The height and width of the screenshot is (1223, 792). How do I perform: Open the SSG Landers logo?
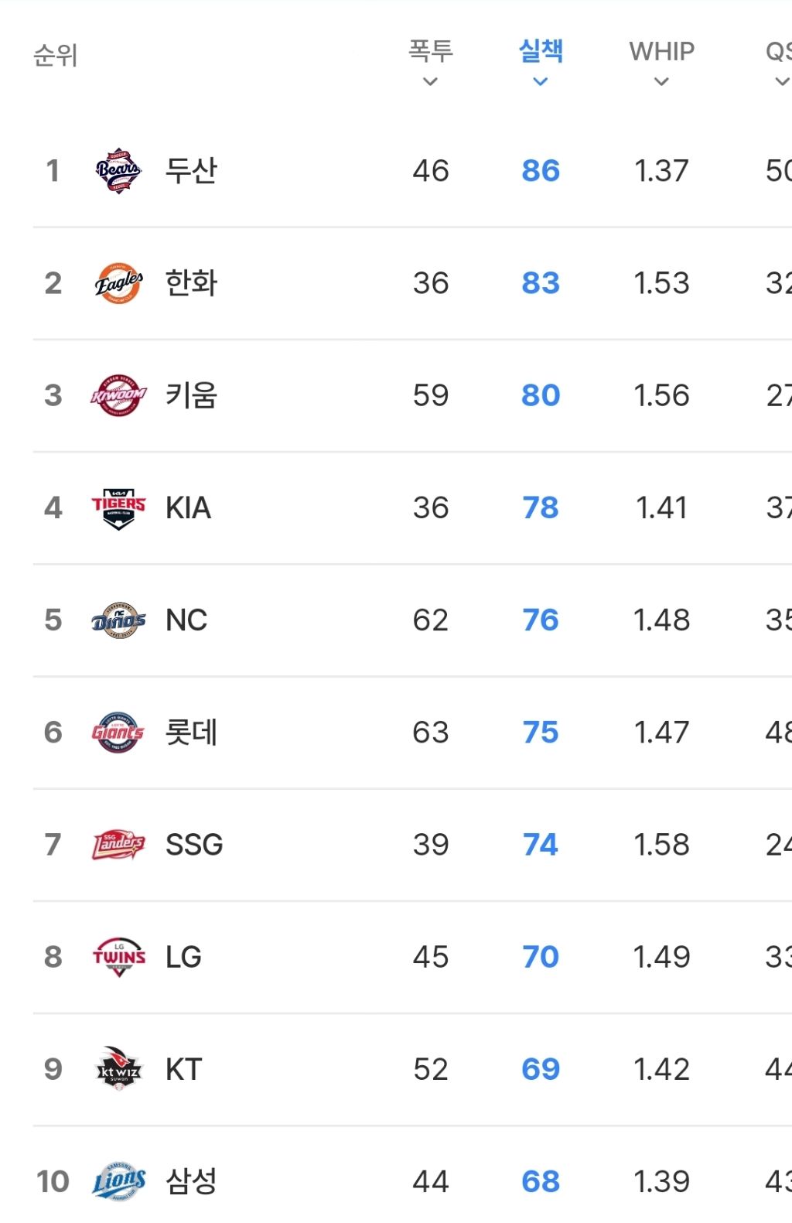118,845
